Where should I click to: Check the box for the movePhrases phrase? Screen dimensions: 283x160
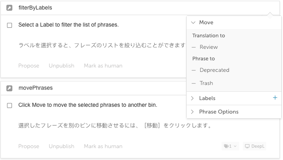[x=10, y=105]
